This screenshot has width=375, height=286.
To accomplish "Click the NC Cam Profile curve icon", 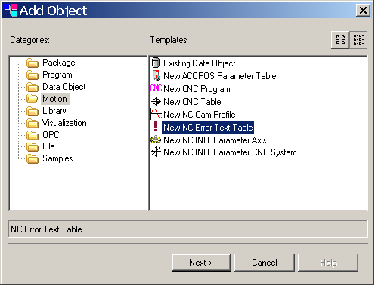I will tap(156, 114).
